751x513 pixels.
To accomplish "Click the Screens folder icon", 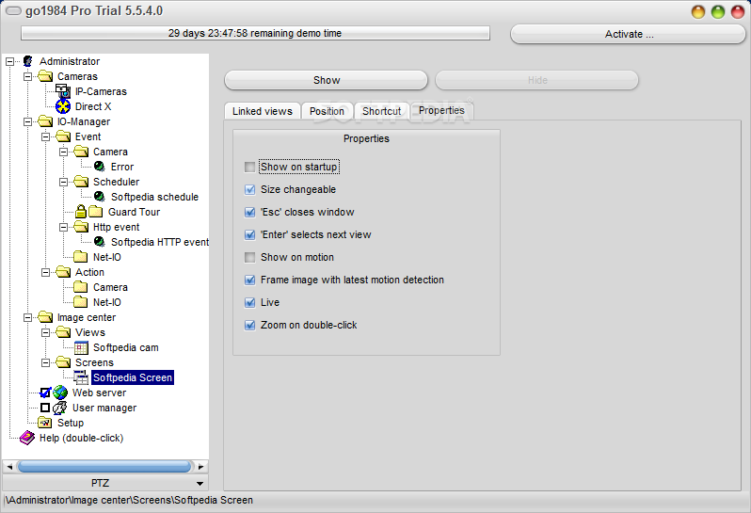I will (x=63, y=362).
